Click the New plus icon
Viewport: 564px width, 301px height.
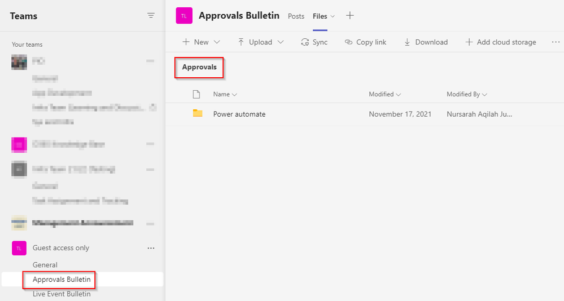point(186,42)
